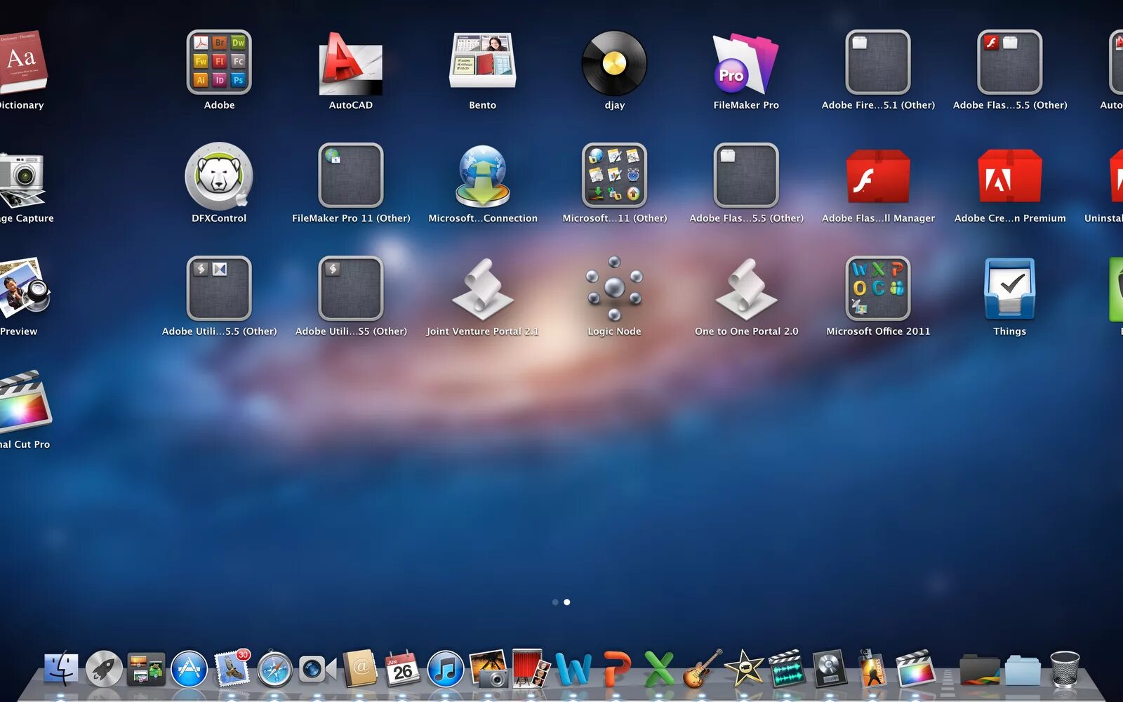Launch iTunes from the Dock

click(446, 669)
